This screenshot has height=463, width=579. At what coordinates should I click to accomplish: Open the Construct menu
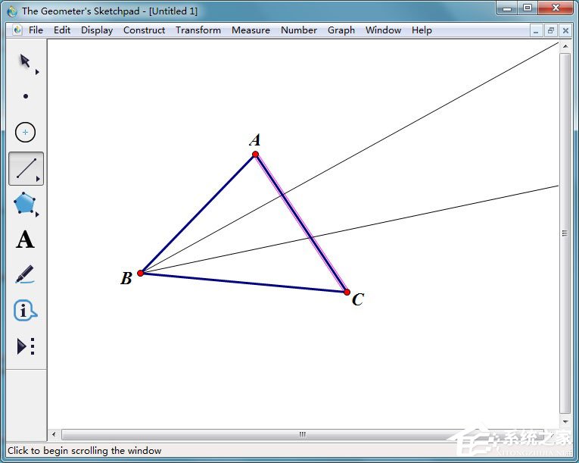(x=144, y=30)
